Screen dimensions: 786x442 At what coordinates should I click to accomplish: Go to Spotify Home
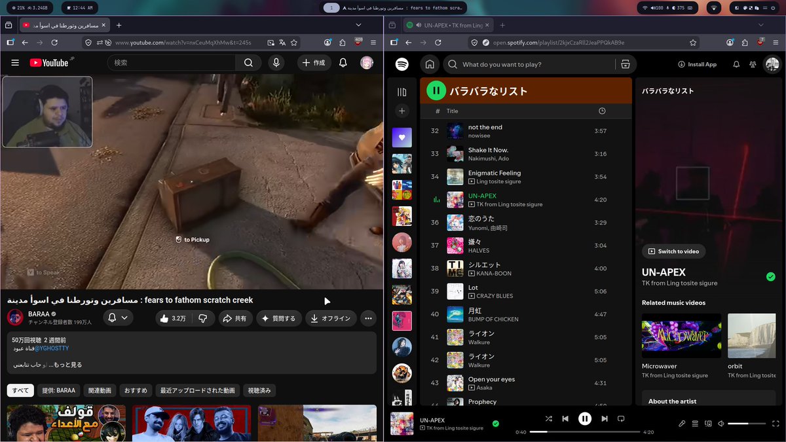(x=430, y=64)
